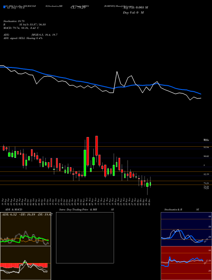Click the 'Stochastics: 18.75' reading

pyautogui.click(x=14, y=21)
